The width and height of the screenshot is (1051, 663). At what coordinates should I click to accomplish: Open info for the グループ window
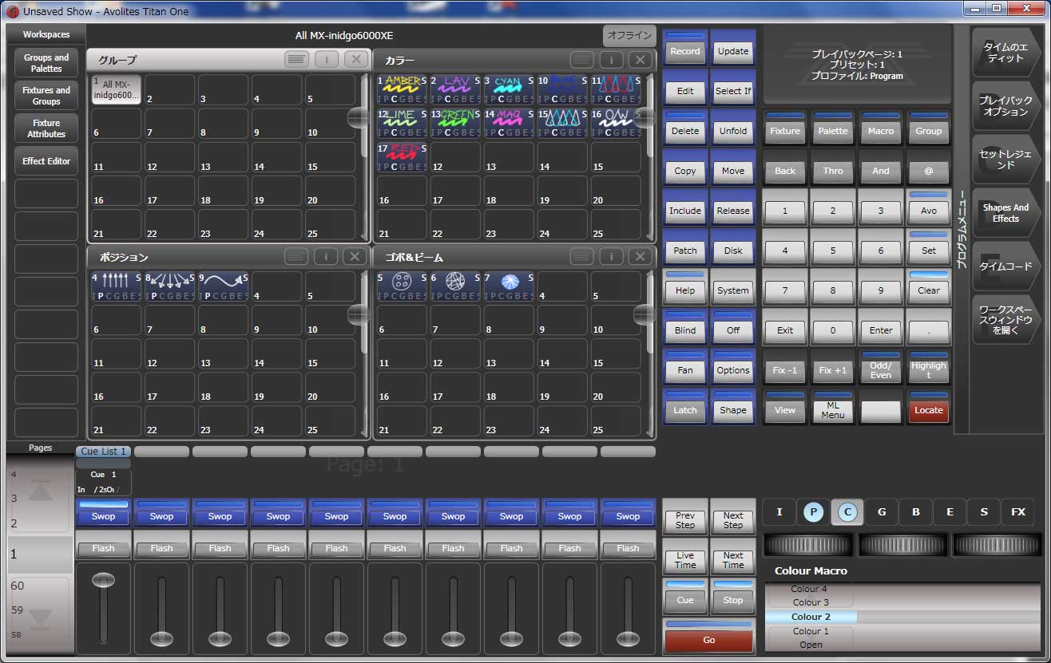click(326, 60)
